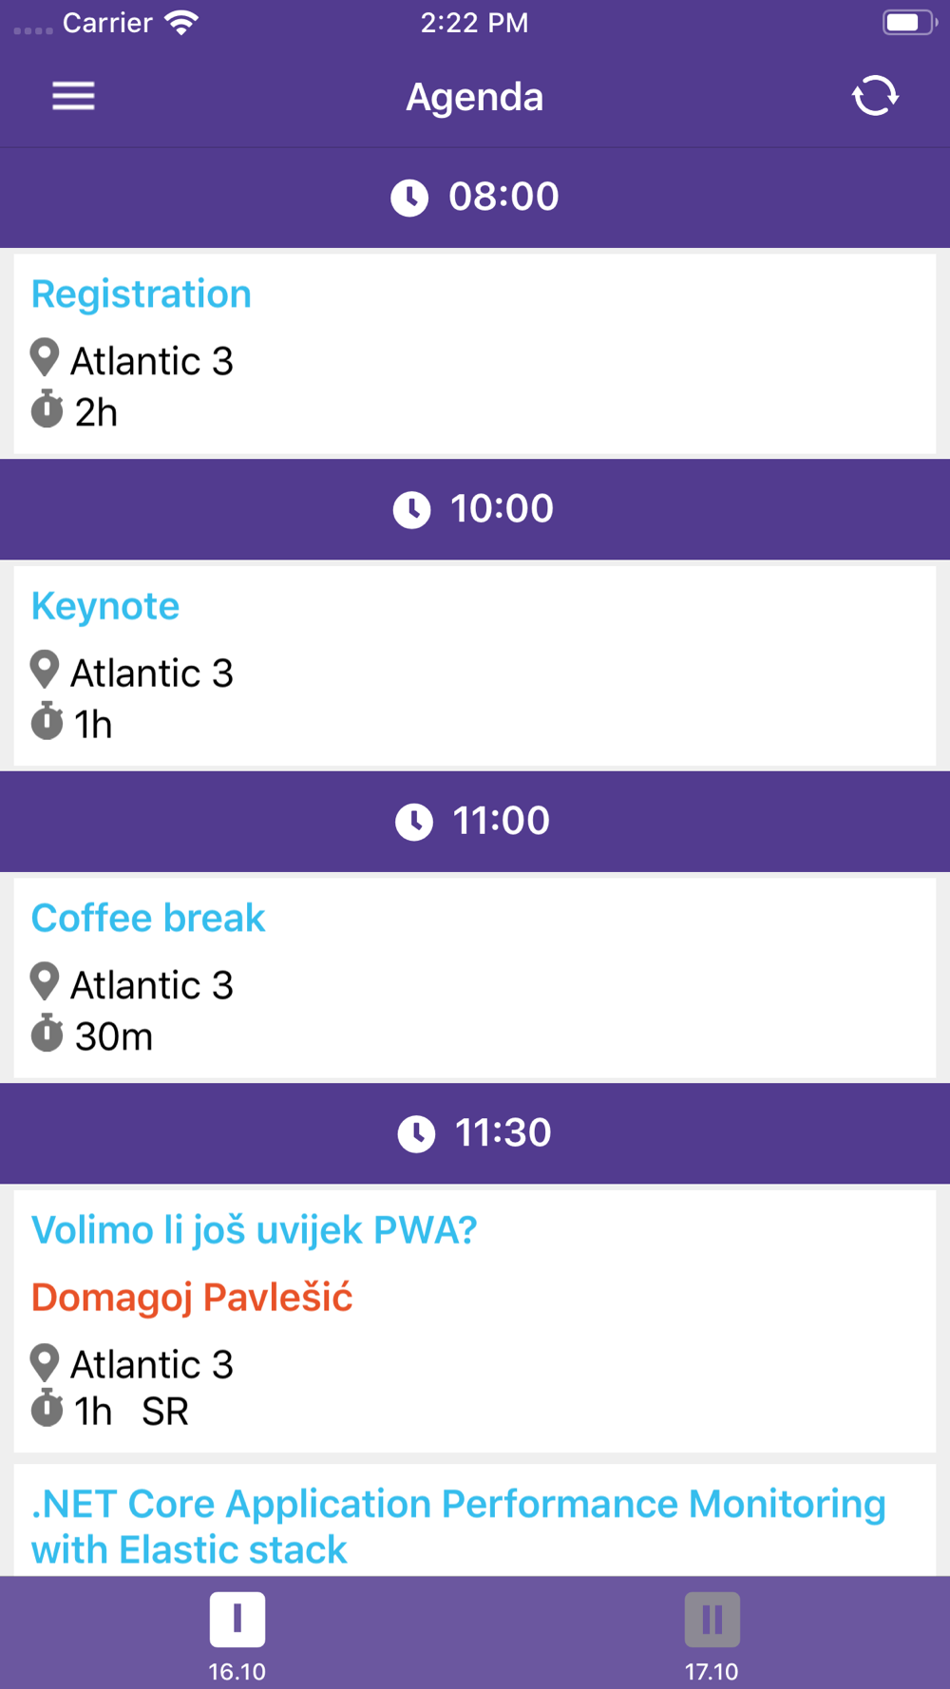Select the 10:00 time slot header
Image resolution: width=950 pixels, height=1689 pixels.
(475, 509)
